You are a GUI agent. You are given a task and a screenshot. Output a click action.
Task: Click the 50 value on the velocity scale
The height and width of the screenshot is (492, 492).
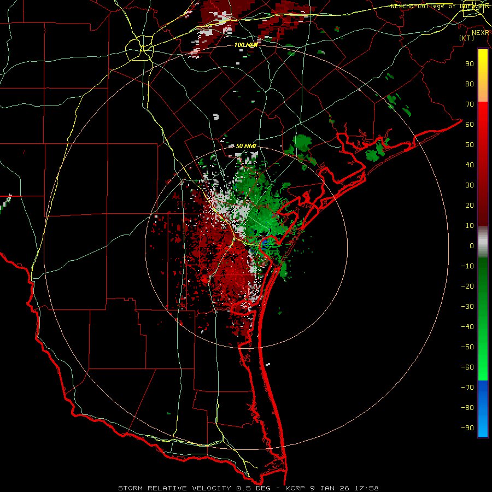pos(470,145)
